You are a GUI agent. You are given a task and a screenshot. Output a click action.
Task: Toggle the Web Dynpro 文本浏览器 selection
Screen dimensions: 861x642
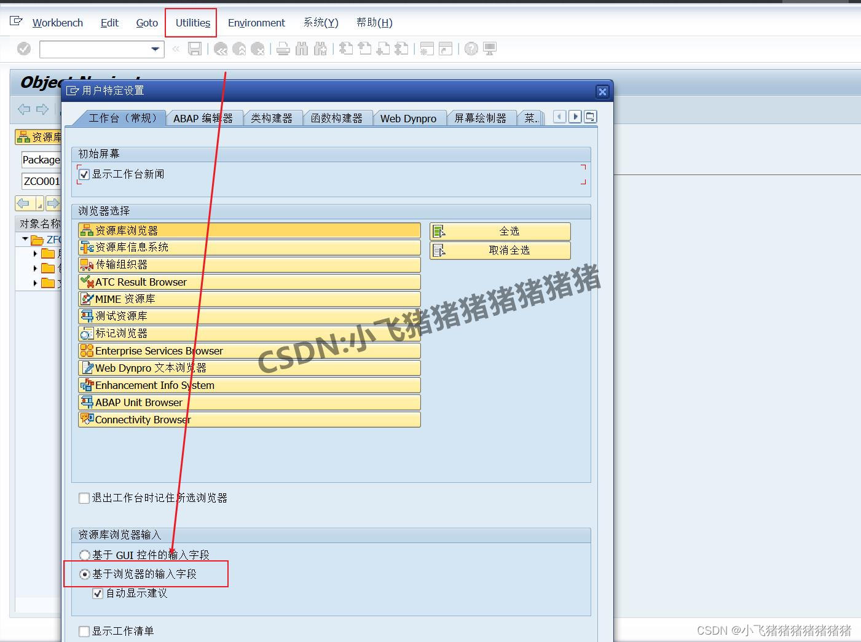coord(249,368)
